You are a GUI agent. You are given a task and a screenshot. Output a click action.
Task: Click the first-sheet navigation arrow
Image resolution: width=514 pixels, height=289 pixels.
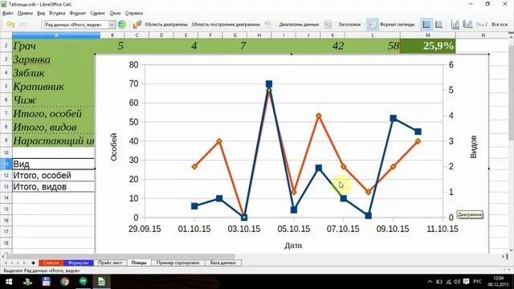(x=6, y=263)
